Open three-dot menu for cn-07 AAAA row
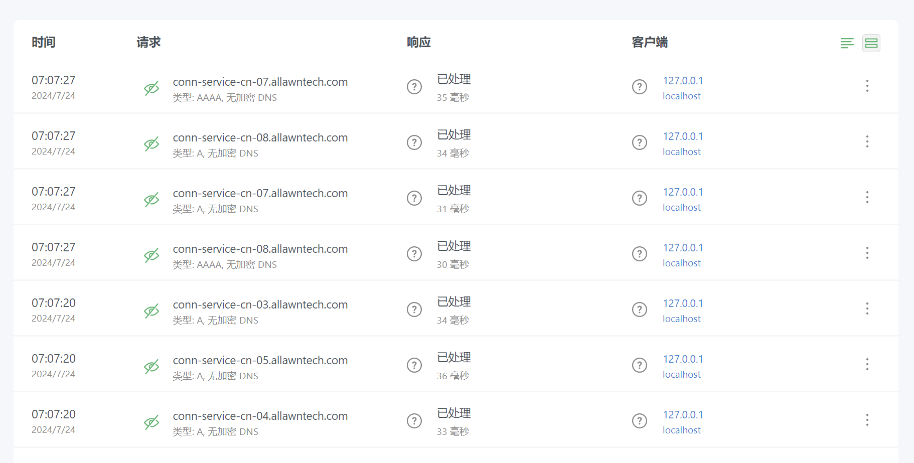Viewport: 914px width, 463px height. pyautogui.click(x=867, y=86)
